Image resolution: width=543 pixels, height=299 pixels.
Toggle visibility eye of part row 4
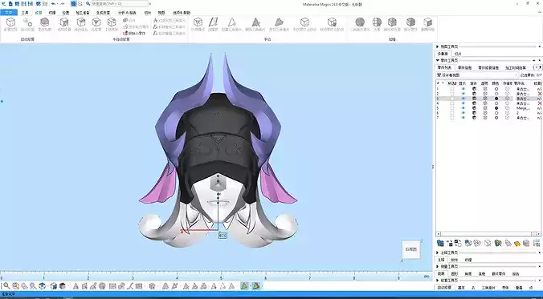pos(463,103)
